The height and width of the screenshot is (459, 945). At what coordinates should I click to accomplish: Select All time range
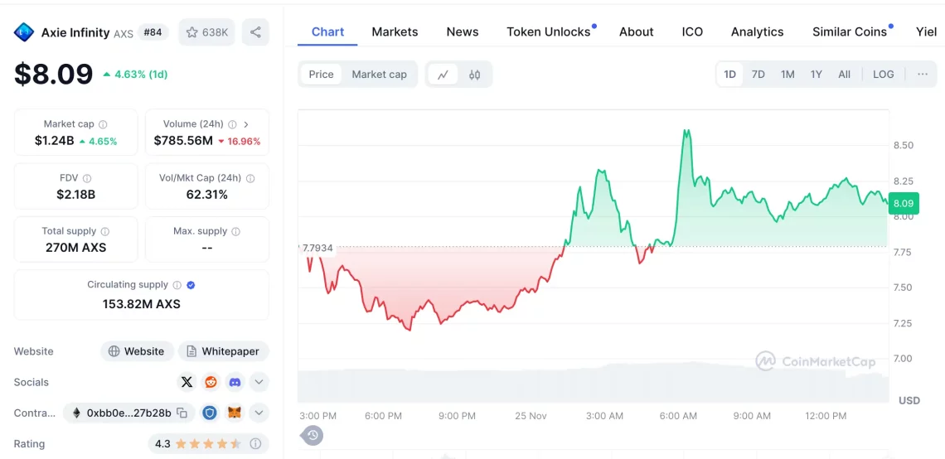click(845, 75)
